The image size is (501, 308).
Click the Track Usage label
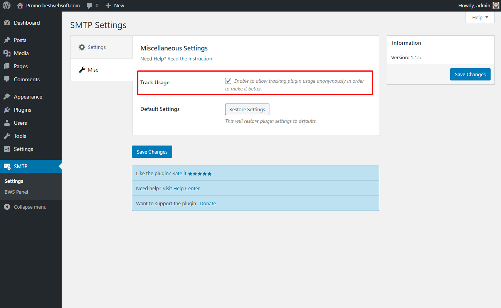pos(155,82)
